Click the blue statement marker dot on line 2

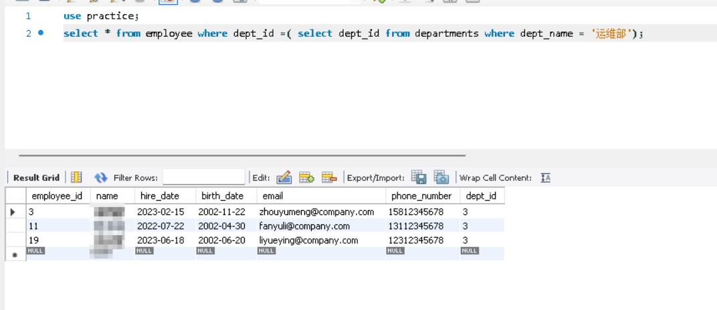(41, 33)
